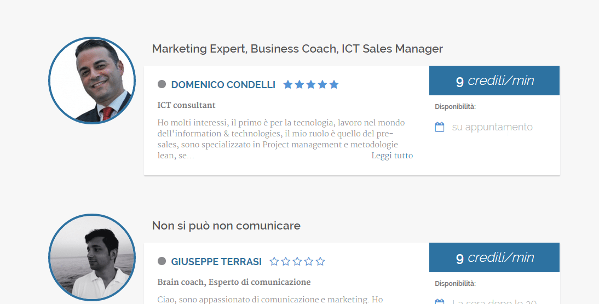599x304 pixels.
Task: Open the DOMENICO CONDELLI name link
Action: click(x=223, y=85)
